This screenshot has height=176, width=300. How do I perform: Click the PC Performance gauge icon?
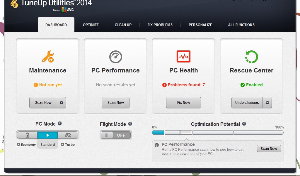click(115, 57)
